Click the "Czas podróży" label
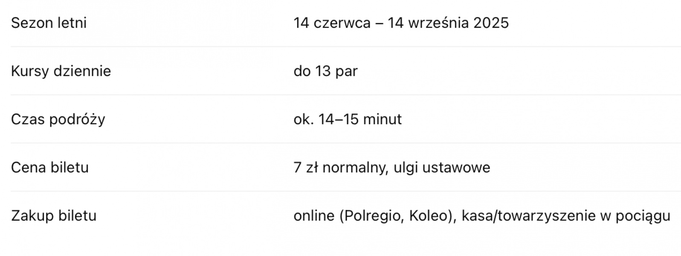The height and width of the screenshot is (256, 681). [58, 119]
